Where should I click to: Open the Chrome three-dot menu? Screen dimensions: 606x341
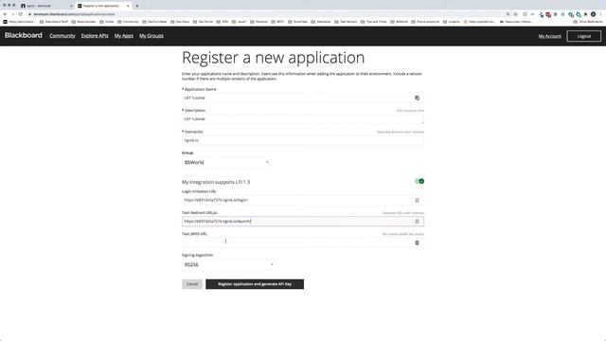pos(601,14)
